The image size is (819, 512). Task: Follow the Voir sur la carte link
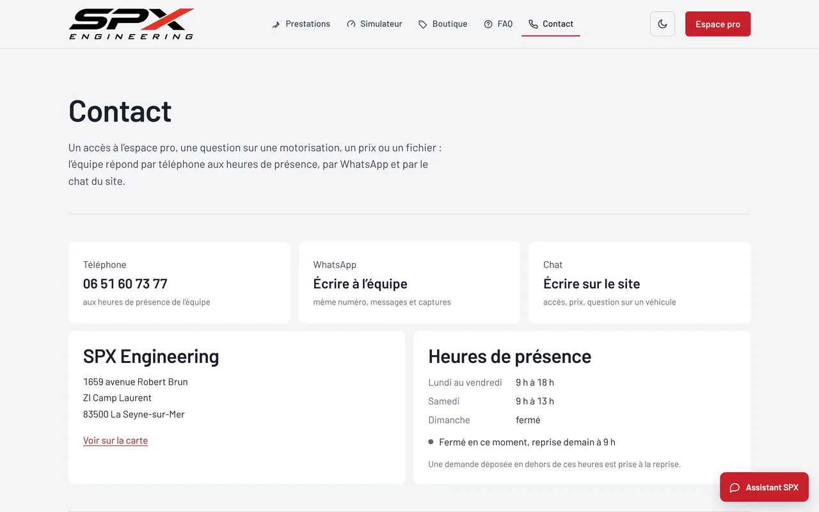(115, 440)
